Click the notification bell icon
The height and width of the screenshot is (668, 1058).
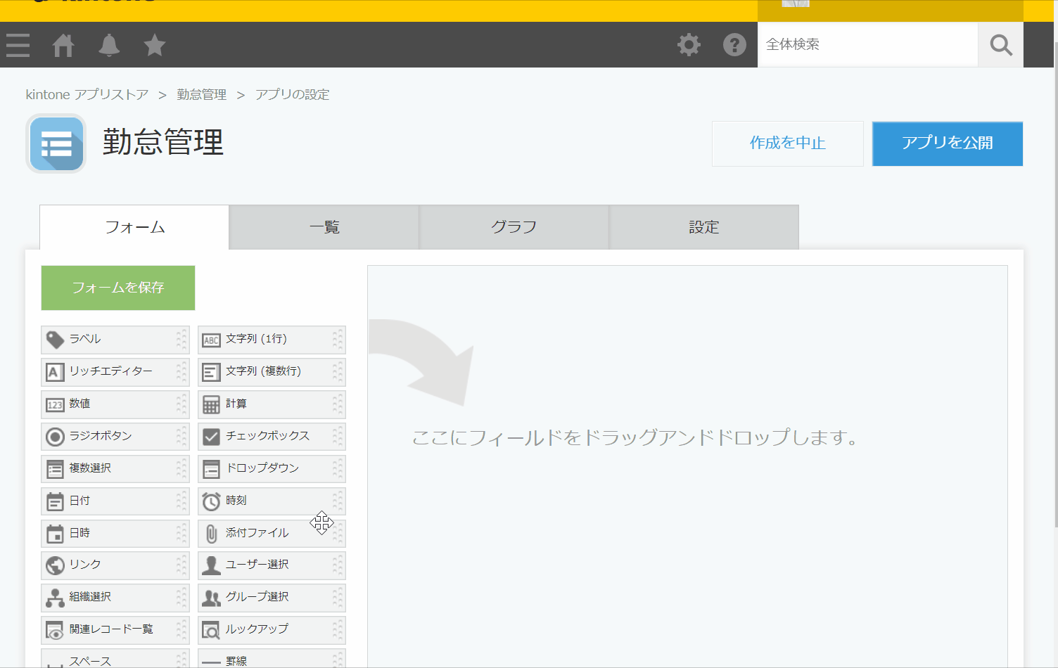coord(108,44)
